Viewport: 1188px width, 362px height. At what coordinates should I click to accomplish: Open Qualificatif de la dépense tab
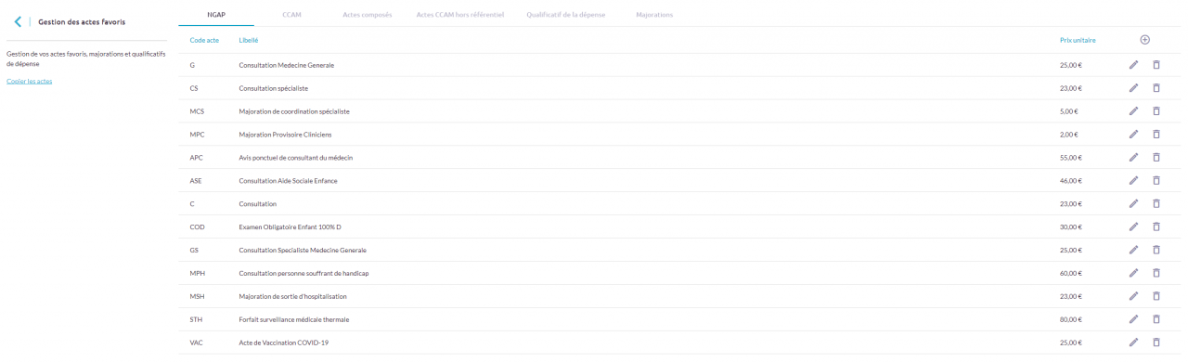click(x=565, y=15)
